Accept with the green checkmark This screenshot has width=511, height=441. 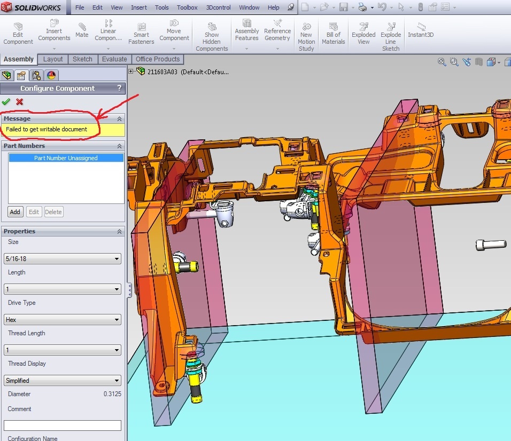6,102
